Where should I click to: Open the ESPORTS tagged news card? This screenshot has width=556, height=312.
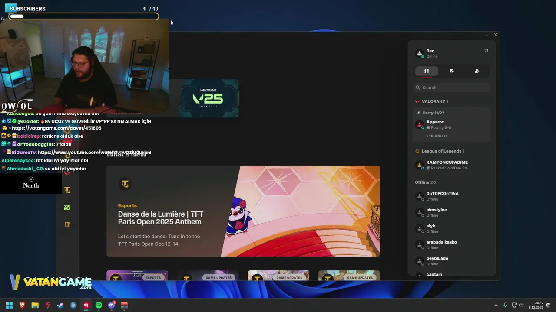tap(137, 276)
